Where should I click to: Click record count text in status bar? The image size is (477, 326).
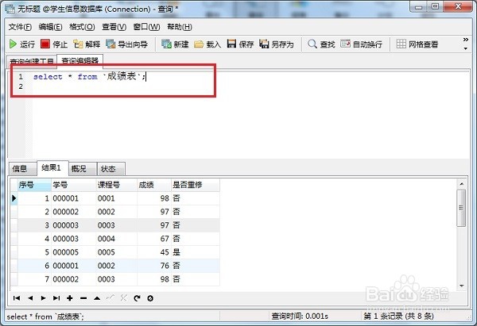point(399,316)
